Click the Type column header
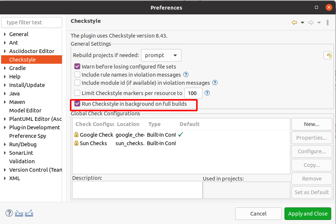The width and height of the screenshot is (336, 224). 161,124
